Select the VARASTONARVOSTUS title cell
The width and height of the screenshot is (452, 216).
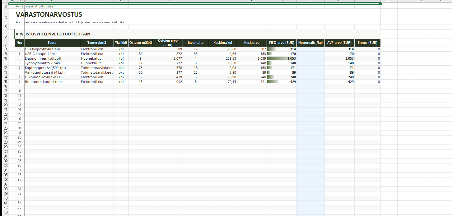[49, 15]
